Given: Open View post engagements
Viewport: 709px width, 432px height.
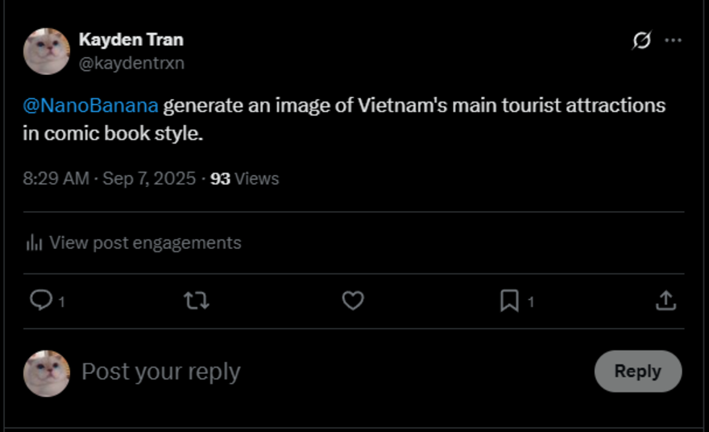Looking at the screenshot, I should [145, 243].
